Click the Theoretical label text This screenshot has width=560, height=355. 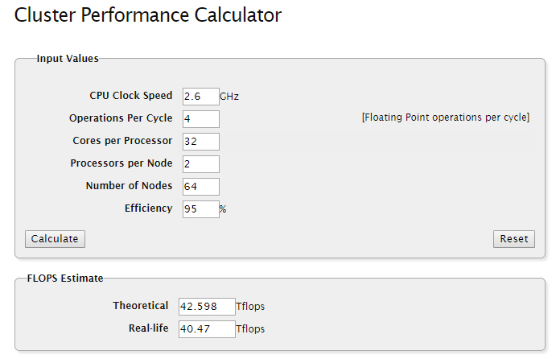(140, 306)
